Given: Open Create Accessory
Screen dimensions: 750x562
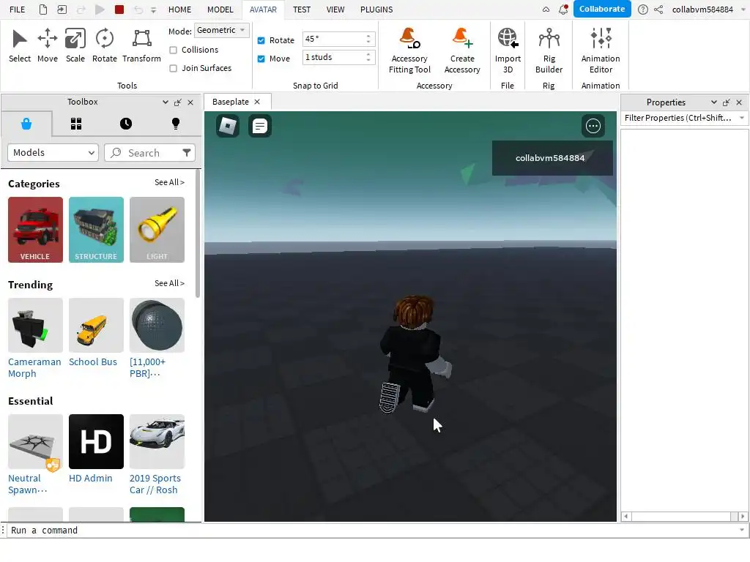Looking at the screenshot, I should 462,50.
